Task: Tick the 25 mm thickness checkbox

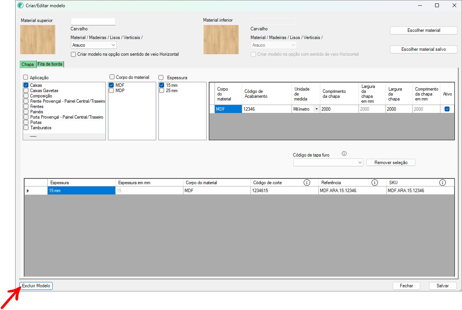Action: (x=162, y=91)
